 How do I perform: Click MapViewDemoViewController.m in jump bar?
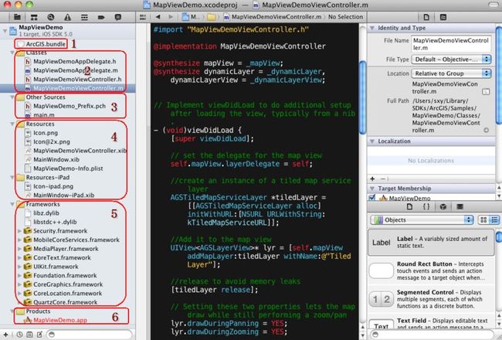(x=273, y=17)
